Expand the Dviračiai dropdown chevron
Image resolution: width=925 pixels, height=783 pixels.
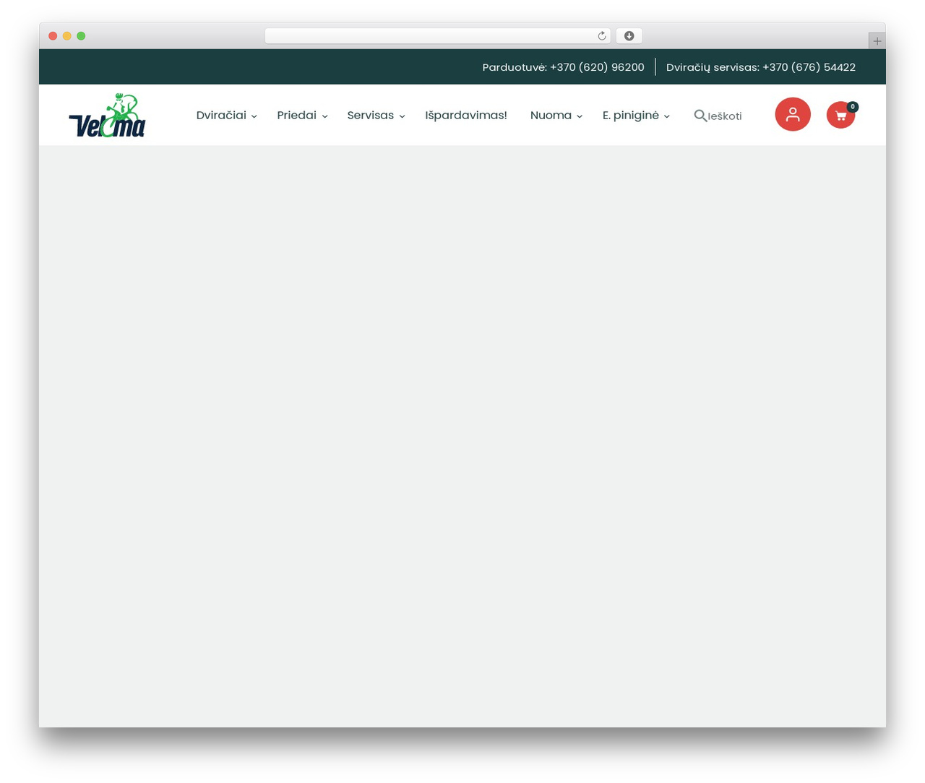(254, 116)
